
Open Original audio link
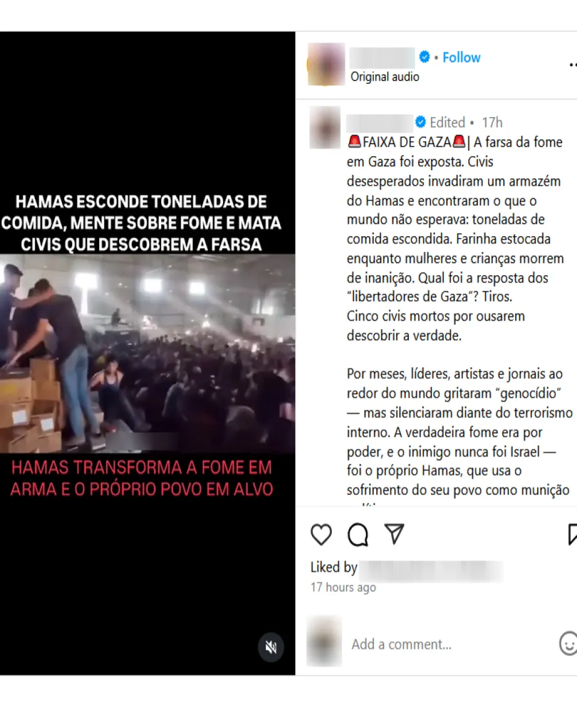tap(385, 77)
